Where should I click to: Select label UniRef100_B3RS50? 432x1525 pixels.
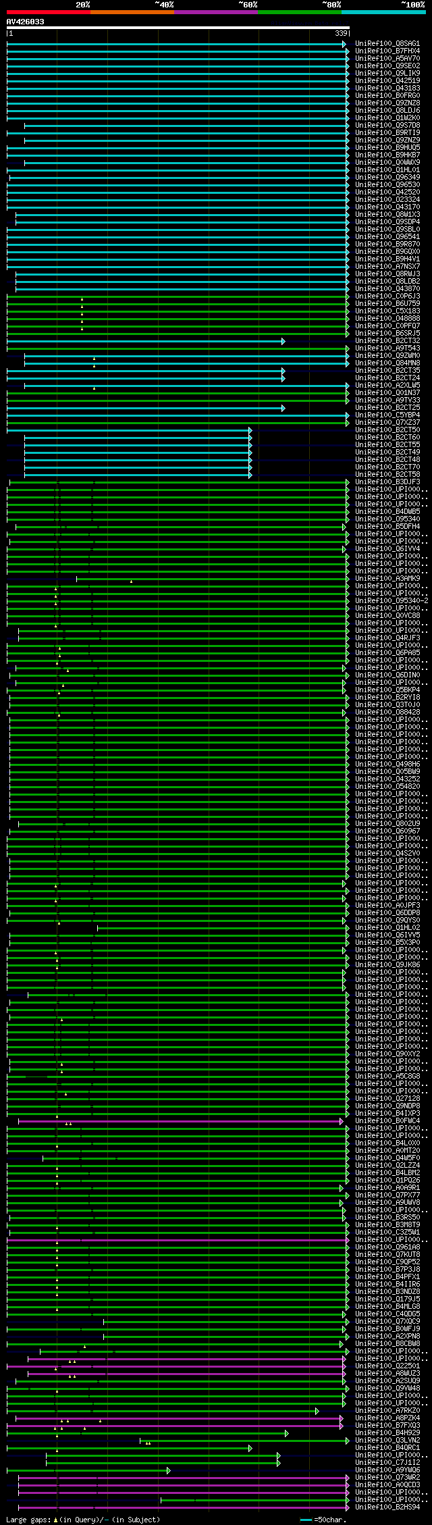coord(387,1218)
